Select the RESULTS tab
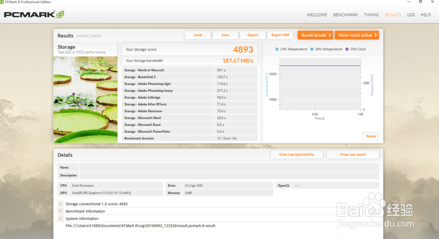The width and height of the screenshot is (439, 239). (x=393, y=15)
